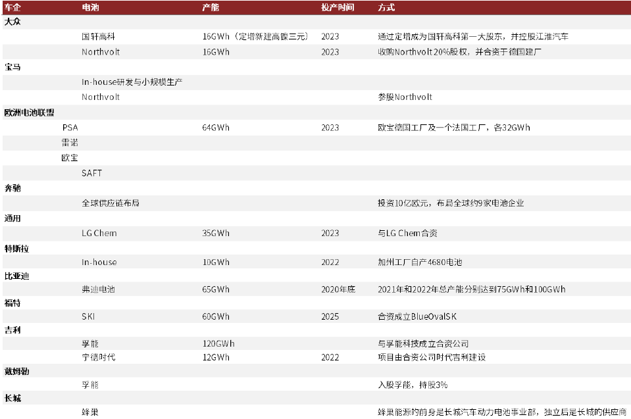631x419 pixels.
Task: Click the 65GWh capacity cell
Action: [x=216, y=289]
